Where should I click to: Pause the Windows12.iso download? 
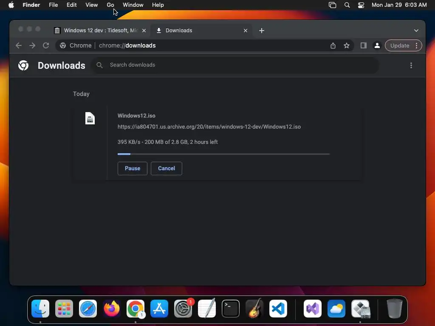pyautogui.click(x=133, y=168)
